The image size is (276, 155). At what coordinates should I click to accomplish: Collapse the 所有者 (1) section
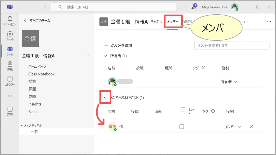[106, 56]
